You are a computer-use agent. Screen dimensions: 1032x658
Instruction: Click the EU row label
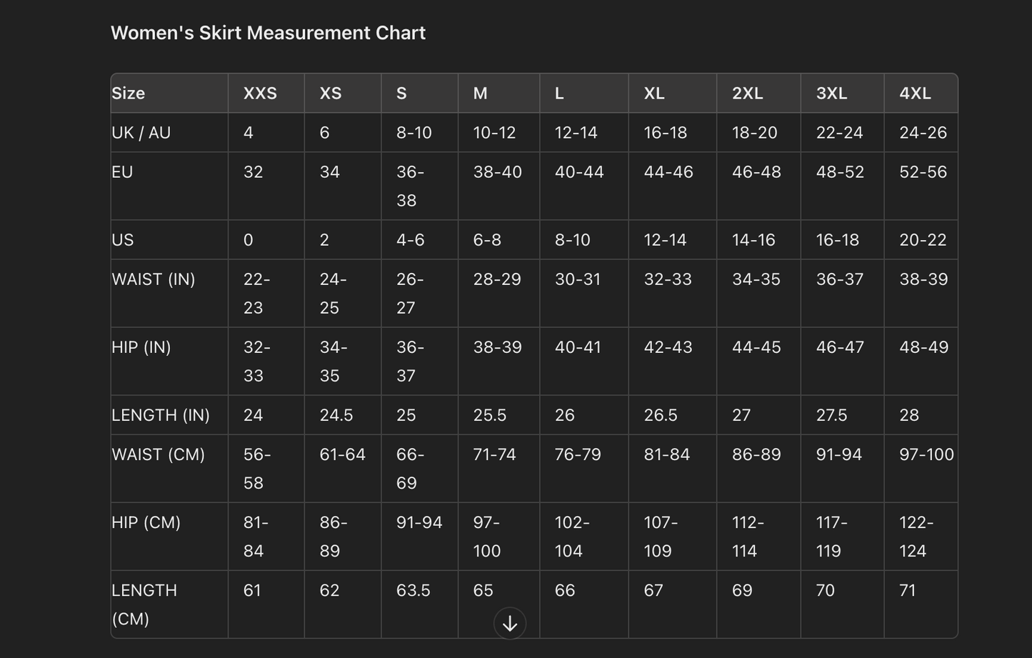point(123,172)
